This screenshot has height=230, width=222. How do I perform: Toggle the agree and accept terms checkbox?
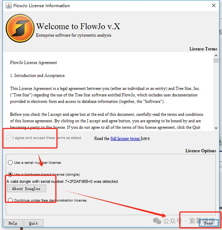[9, 138]
